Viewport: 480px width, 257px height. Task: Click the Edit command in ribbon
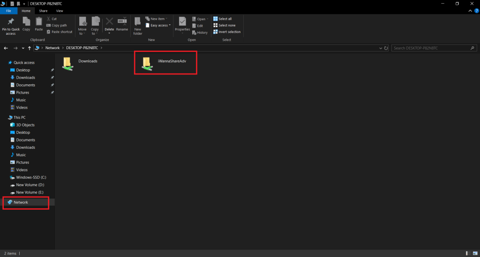pyautogui.click(x=197, y=26)
